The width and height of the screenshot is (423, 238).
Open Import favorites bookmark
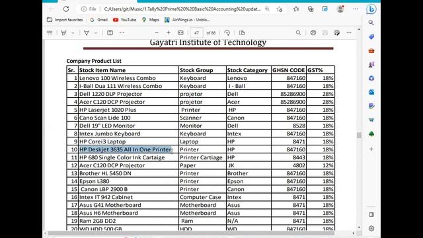click(65, 20)
